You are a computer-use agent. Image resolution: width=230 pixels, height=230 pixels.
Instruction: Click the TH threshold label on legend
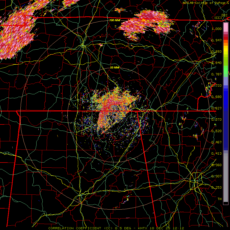[220, 199]
